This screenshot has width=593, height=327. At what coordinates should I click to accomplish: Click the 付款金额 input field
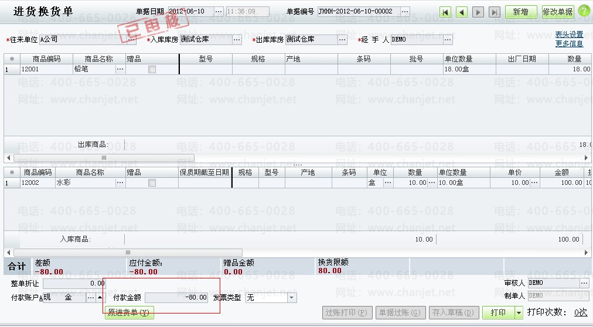click(x=176, y=298)
